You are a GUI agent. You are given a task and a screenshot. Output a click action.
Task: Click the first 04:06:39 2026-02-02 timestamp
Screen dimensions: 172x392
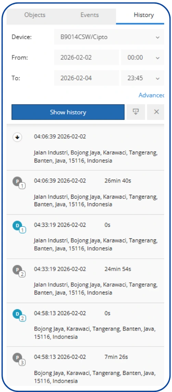[60, 136]
